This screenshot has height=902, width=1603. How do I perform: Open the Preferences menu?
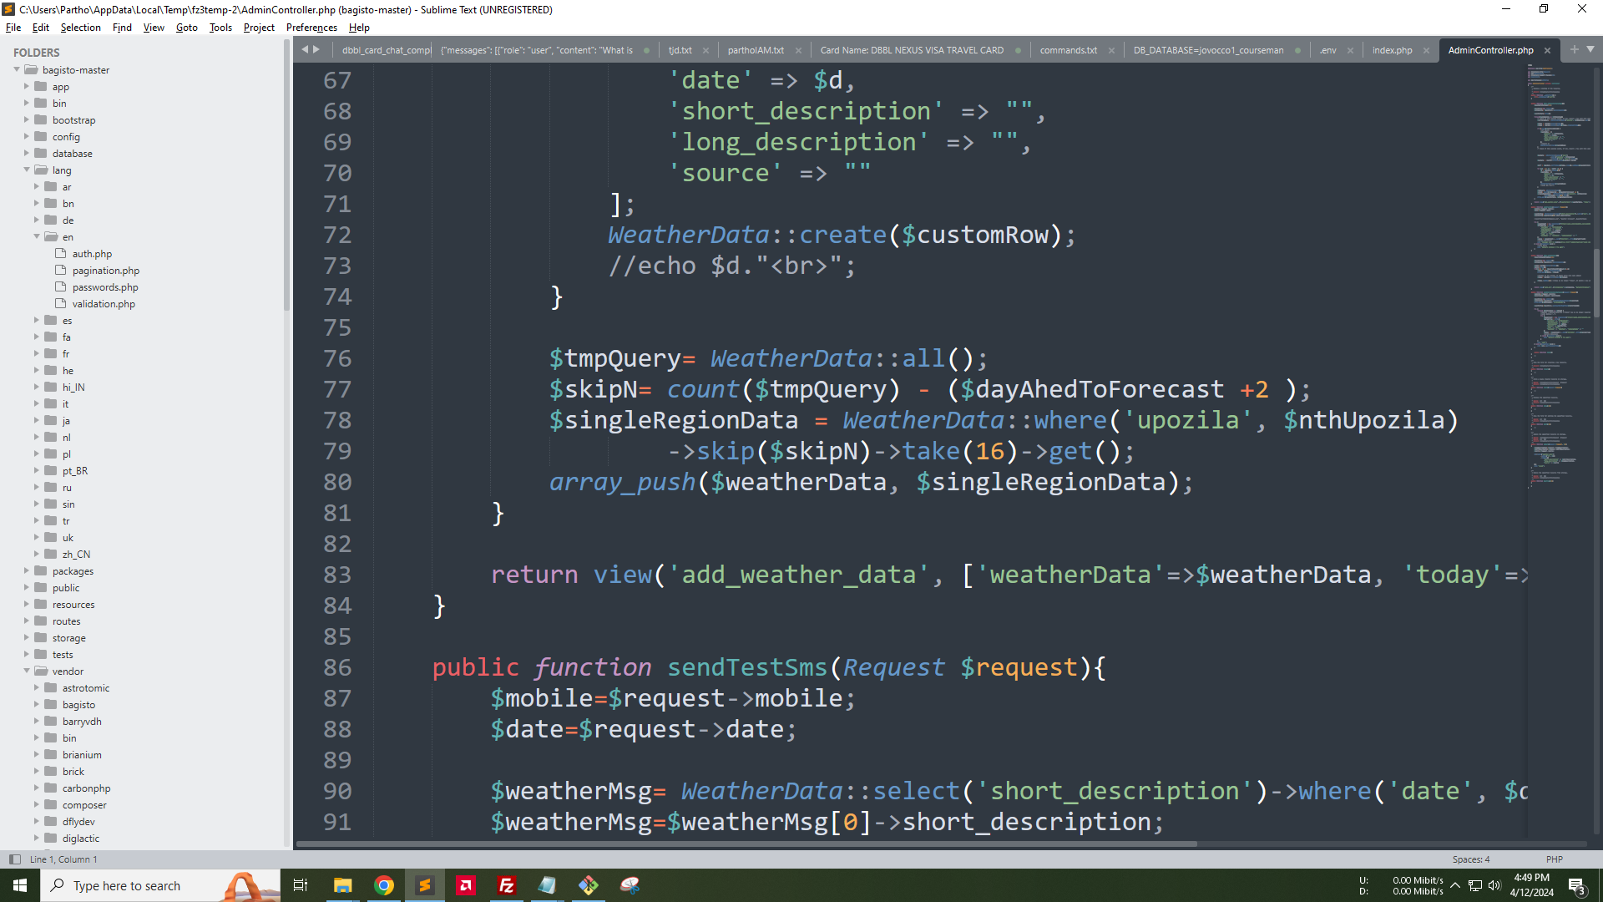click(x=311, y=28)
